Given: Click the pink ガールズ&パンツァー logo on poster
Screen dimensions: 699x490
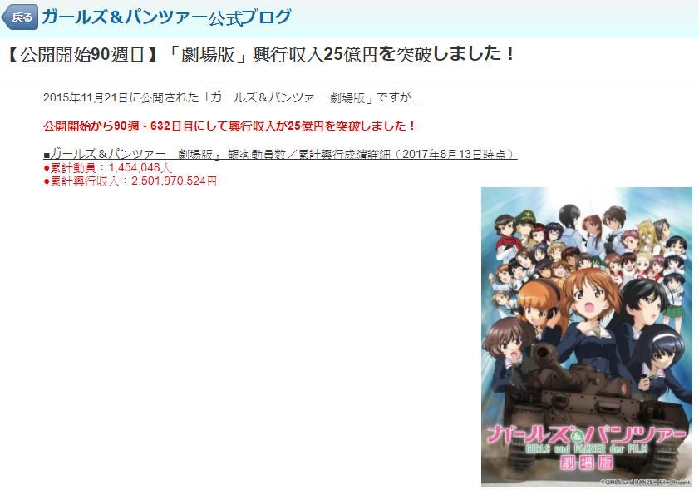Looking at the screenshot, I should [x=586, y=434].
